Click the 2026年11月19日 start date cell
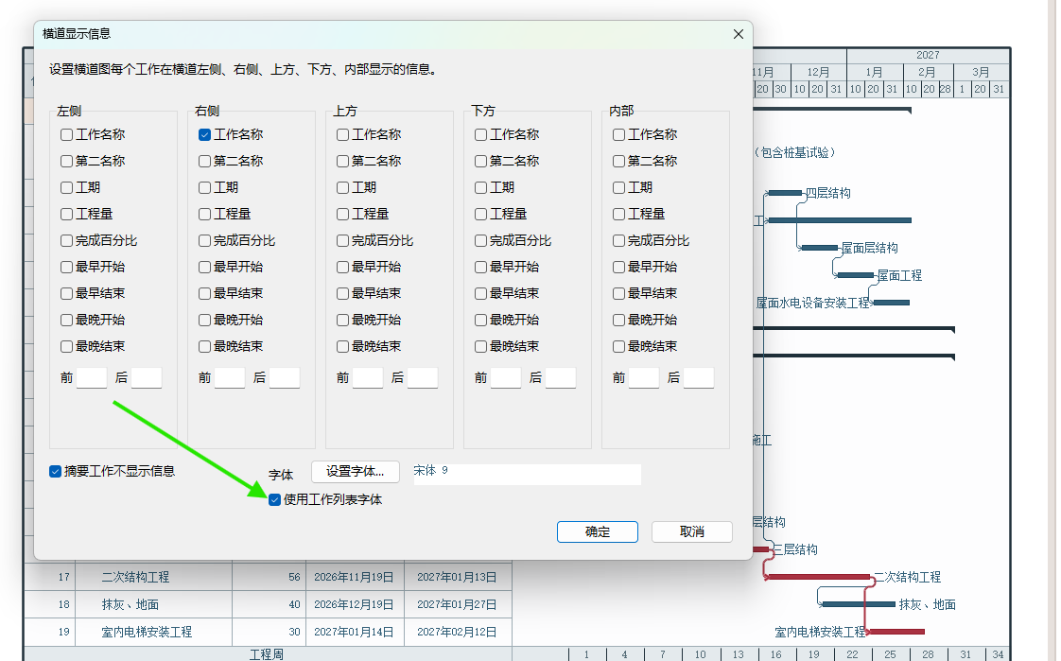 click(x=354, y=577)
